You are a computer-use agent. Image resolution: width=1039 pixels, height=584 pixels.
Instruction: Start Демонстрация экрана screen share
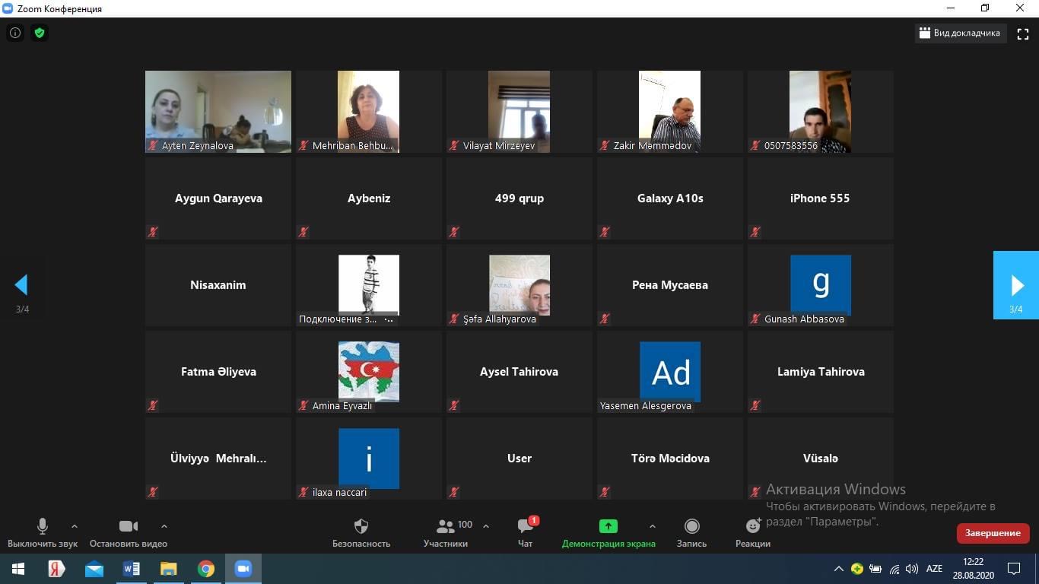pos(608,533)
